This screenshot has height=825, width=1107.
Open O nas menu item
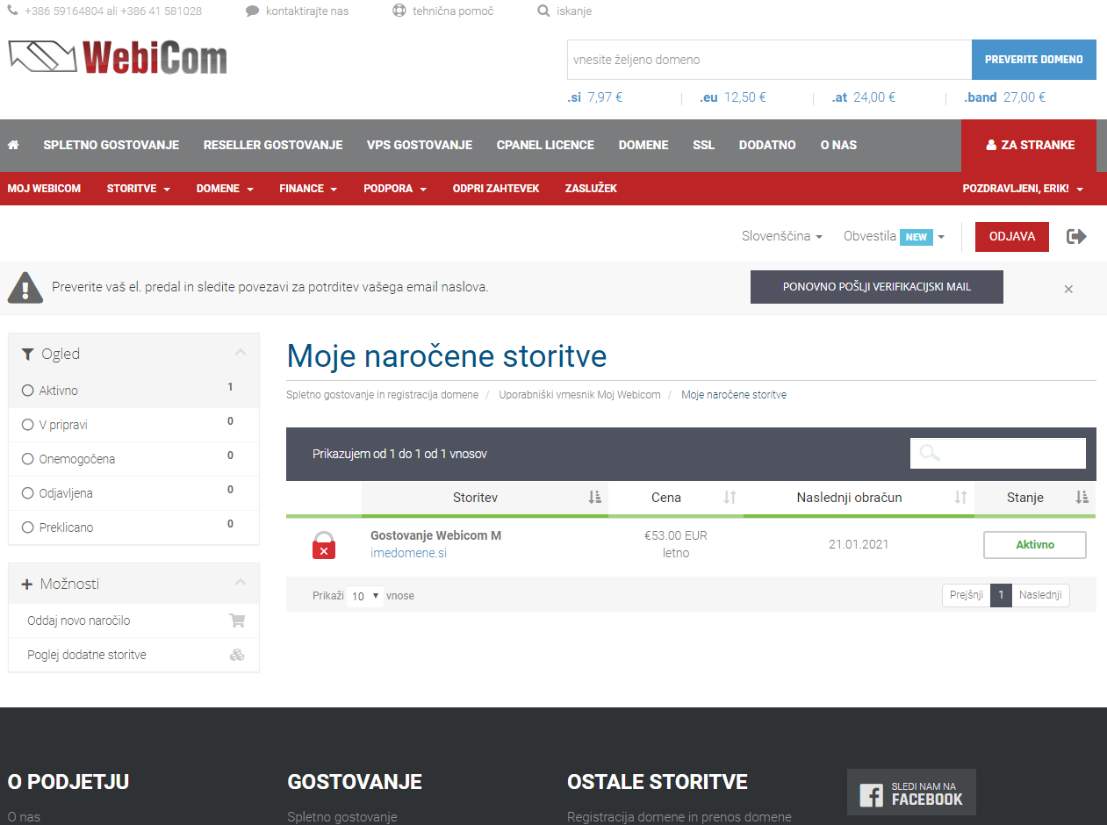point(838,145)
